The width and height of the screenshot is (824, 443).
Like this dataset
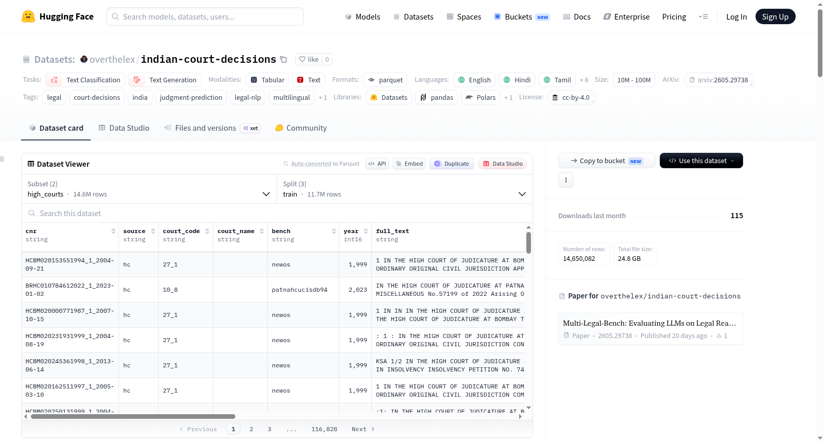pos(309,59)
